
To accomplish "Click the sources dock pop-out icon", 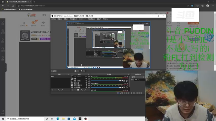I will pyautogui.click(x=89, y=74).
